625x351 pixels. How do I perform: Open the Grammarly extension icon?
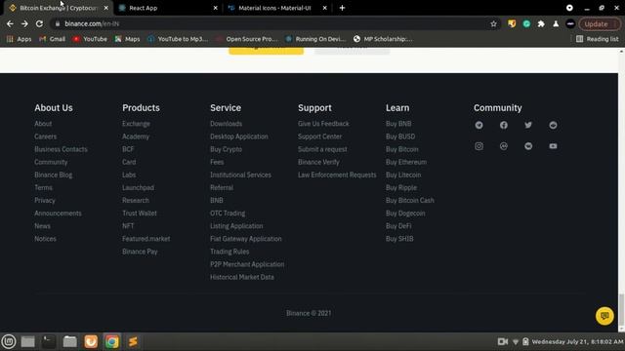[526, 23]
